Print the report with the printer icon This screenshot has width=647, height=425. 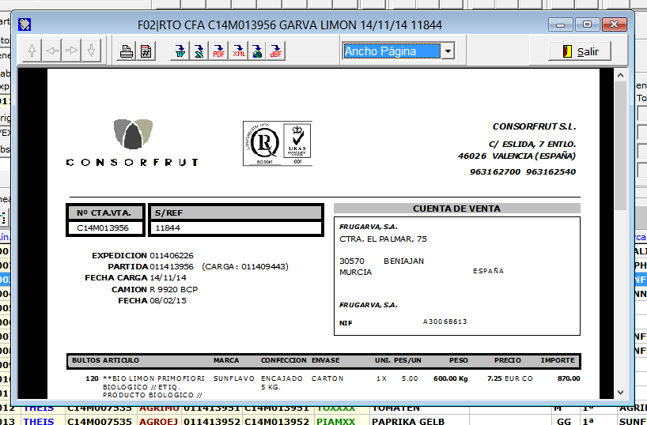tap(127, 52)
